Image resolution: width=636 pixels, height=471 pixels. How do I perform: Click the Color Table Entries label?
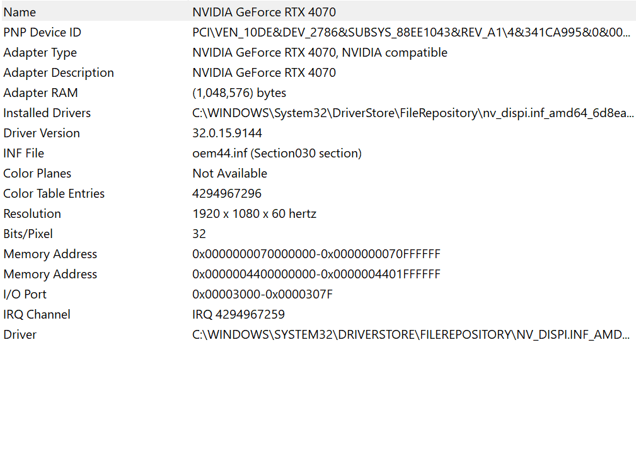pos(54,193)
